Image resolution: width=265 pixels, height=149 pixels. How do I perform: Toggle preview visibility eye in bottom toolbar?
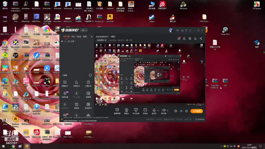[x=181, y=111]
